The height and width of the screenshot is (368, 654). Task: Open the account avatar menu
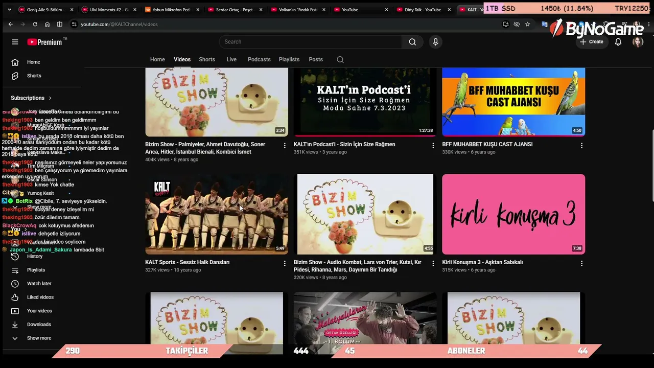coord(638,42)
